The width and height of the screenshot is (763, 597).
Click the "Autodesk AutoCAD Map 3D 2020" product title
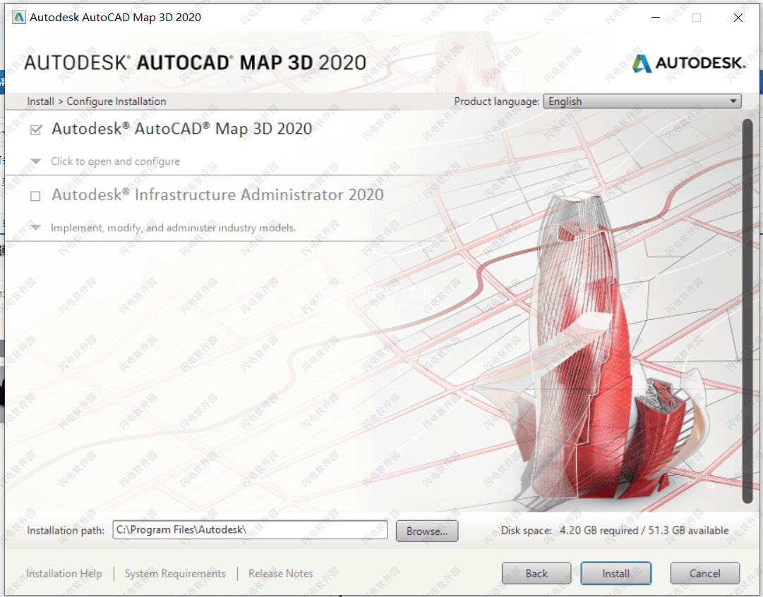point(181,129)
